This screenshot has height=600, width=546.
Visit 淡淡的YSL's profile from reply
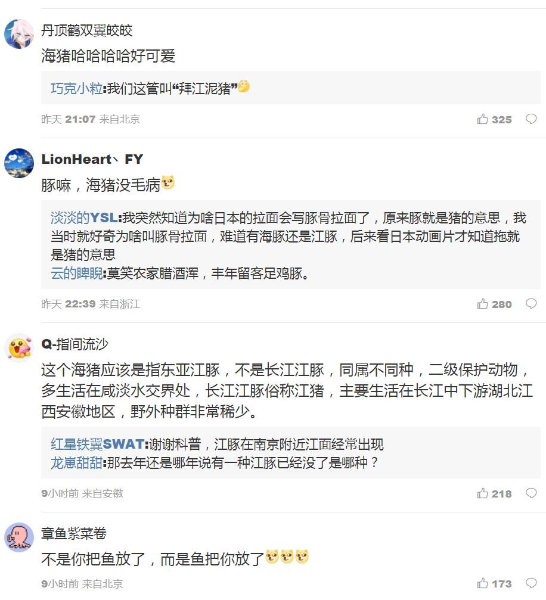click(84, 218)
